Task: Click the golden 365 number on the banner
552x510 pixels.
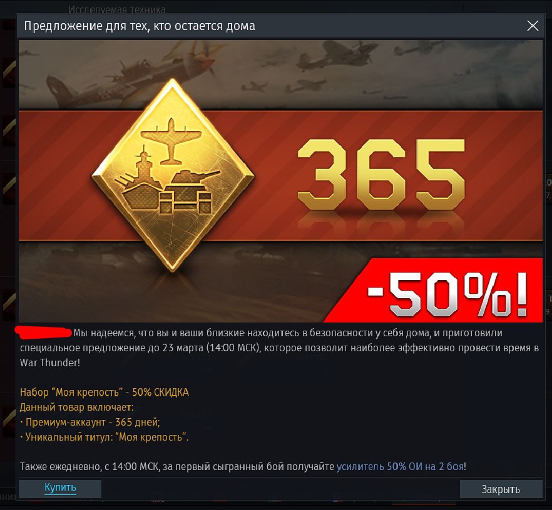Action: click(381, 174)
